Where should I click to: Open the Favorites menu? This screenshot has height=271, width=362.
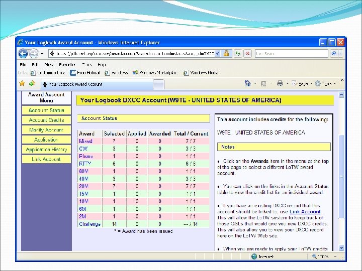(x=67, y=65)
